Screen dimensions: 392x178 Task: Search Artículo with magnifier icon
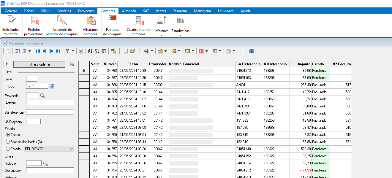45,163
